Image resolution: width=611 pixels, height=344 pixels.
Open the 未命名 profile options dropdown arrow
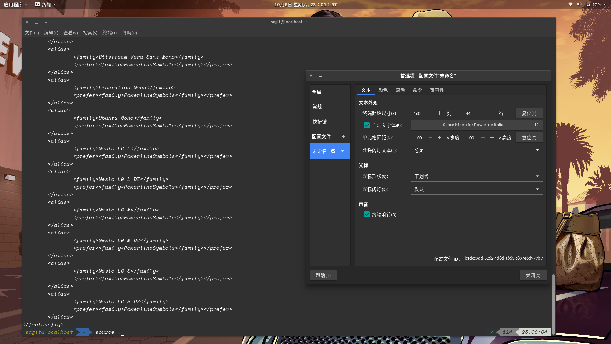342,151
